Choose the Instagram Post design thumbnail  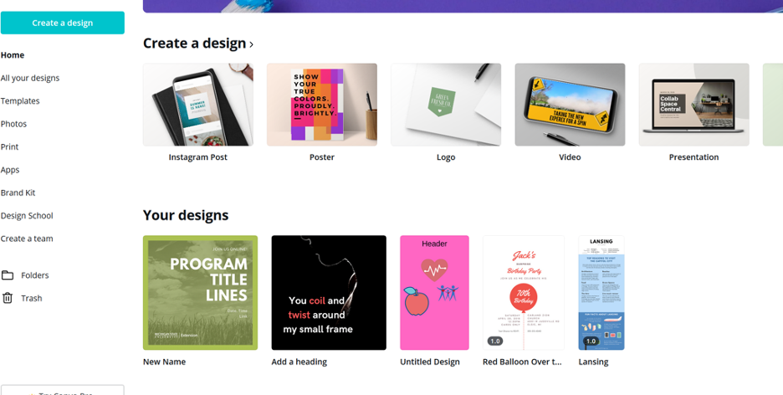(198, 105)
